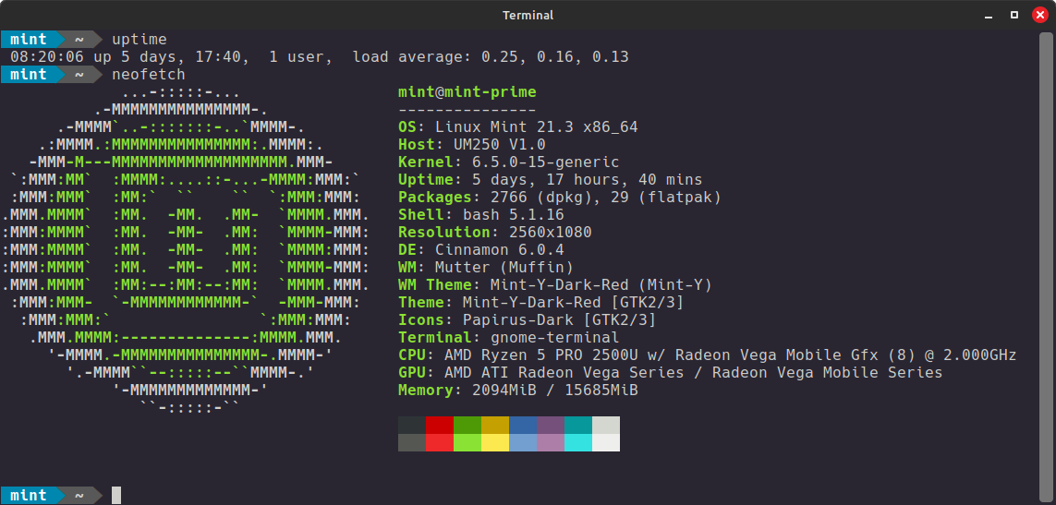Click the 'DE: Cinnamon 6.0.4' line

tap(480, 250)
